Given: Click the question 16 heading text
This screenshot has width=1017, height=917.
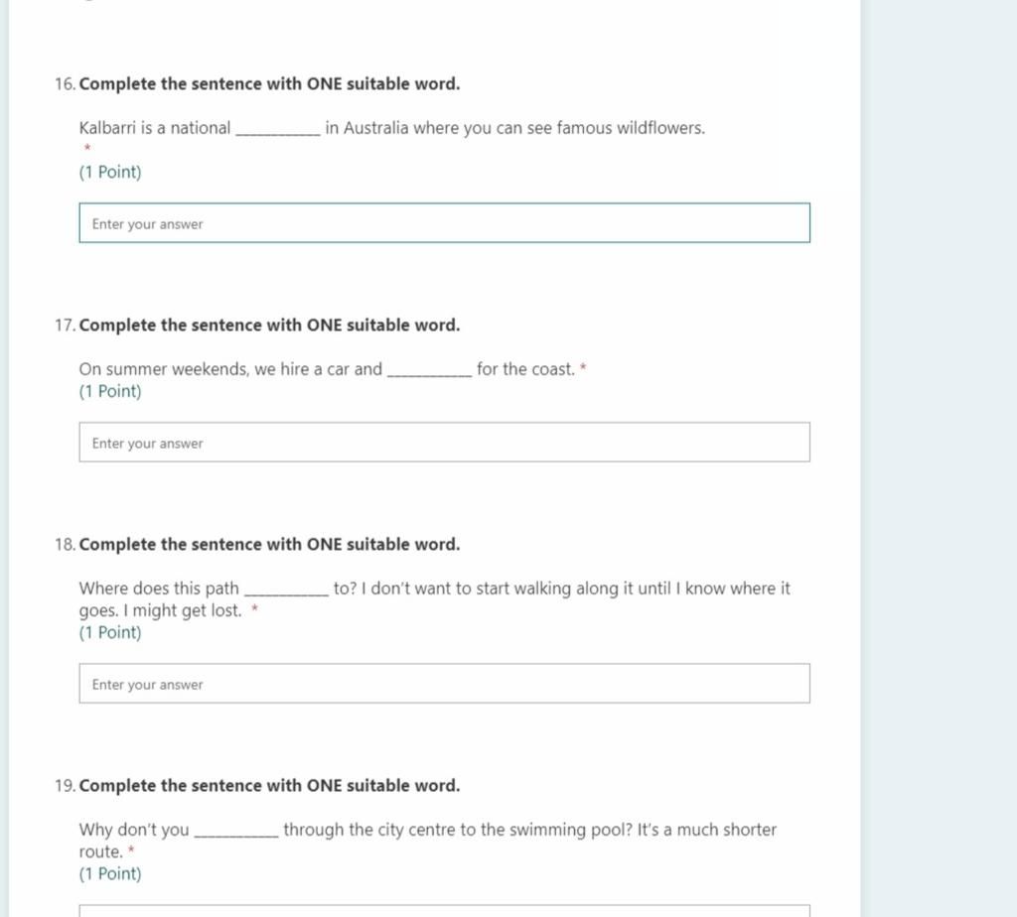Looking at the screenshot, I should coord(269,84).
